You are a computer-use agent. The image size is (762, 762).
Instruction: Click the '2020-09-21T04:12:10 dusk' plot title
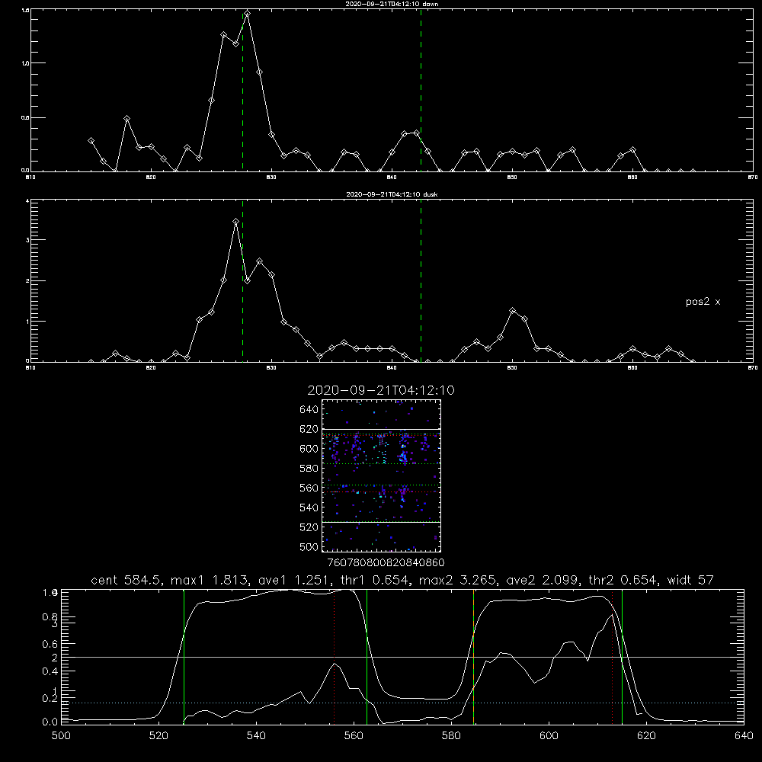pos(392,194)
